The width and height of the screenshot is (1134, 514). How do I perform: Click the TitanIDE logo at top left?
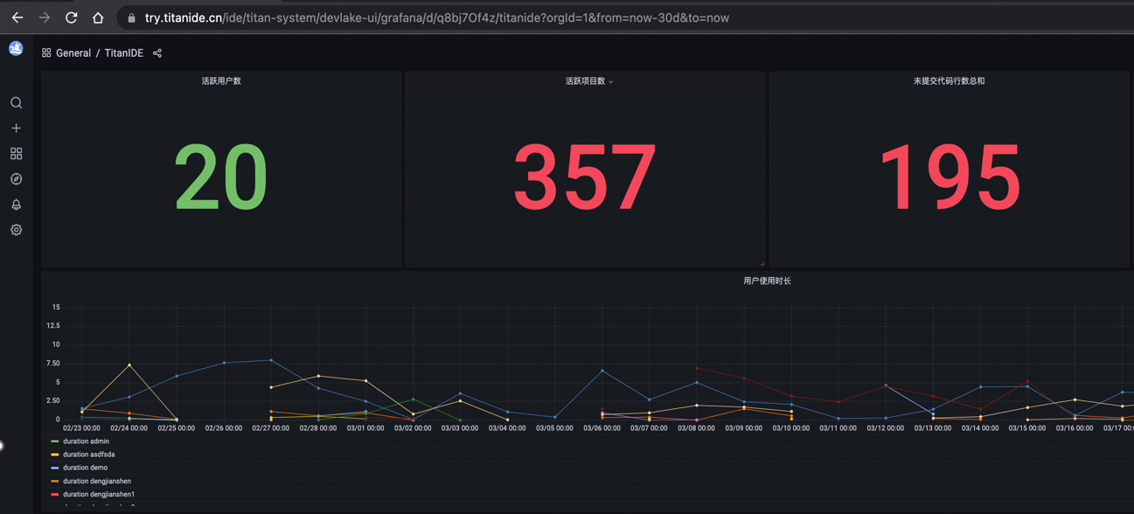pos(16,49)
